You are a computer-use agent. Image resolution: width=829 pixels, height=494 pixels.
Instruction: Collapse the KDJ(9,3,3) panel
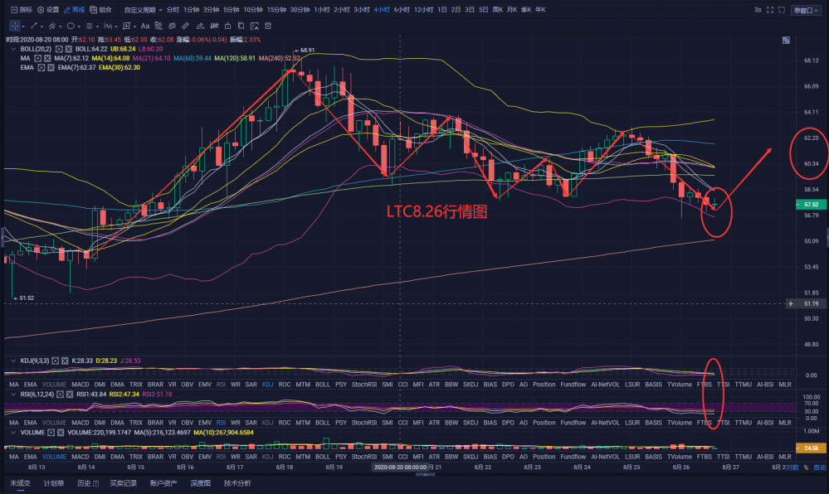(13, 361)
